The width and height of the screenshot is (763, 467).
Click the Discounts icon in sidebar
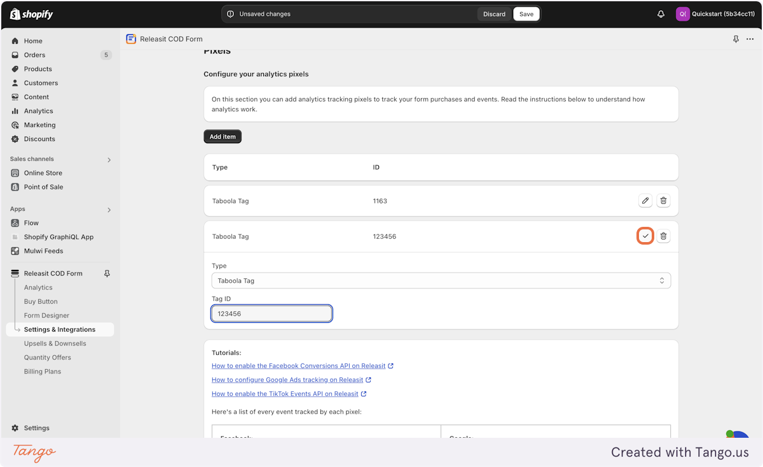[x=15, y=139]
